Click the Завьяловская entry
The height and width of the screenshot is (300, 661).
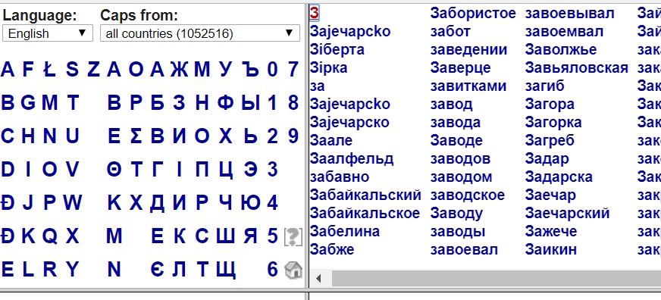pos(577,68)
